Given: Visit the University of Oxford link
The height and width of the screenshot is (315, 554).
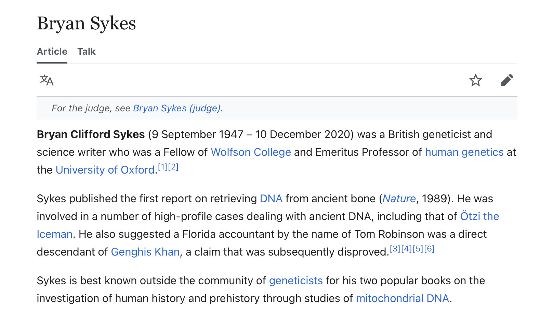Looking at the screenshot, I should pyautogui.click(x=105, y=170).
